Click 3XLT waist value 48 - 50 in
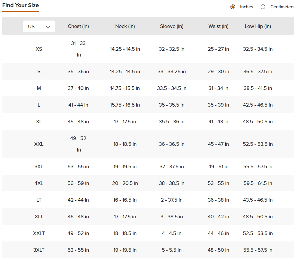The image size is (304, 270). (x=218, y=250)
